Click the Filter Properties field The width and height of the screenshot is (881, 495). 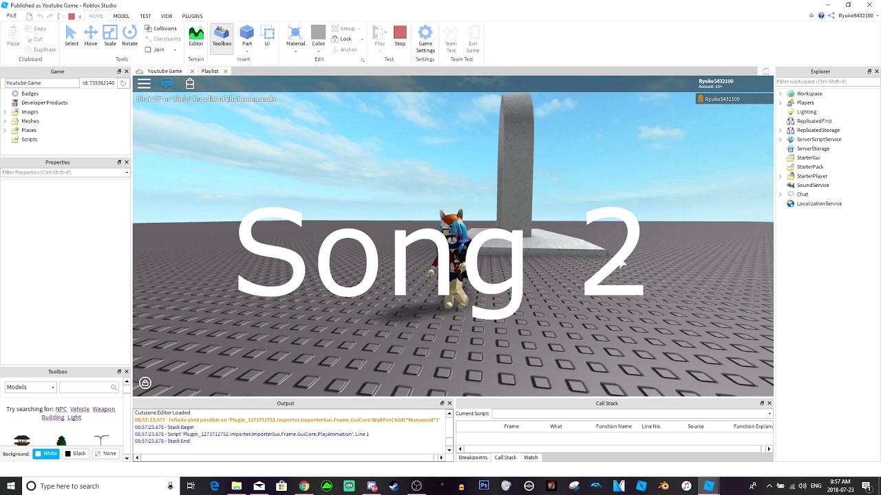[x=65, y=172]
